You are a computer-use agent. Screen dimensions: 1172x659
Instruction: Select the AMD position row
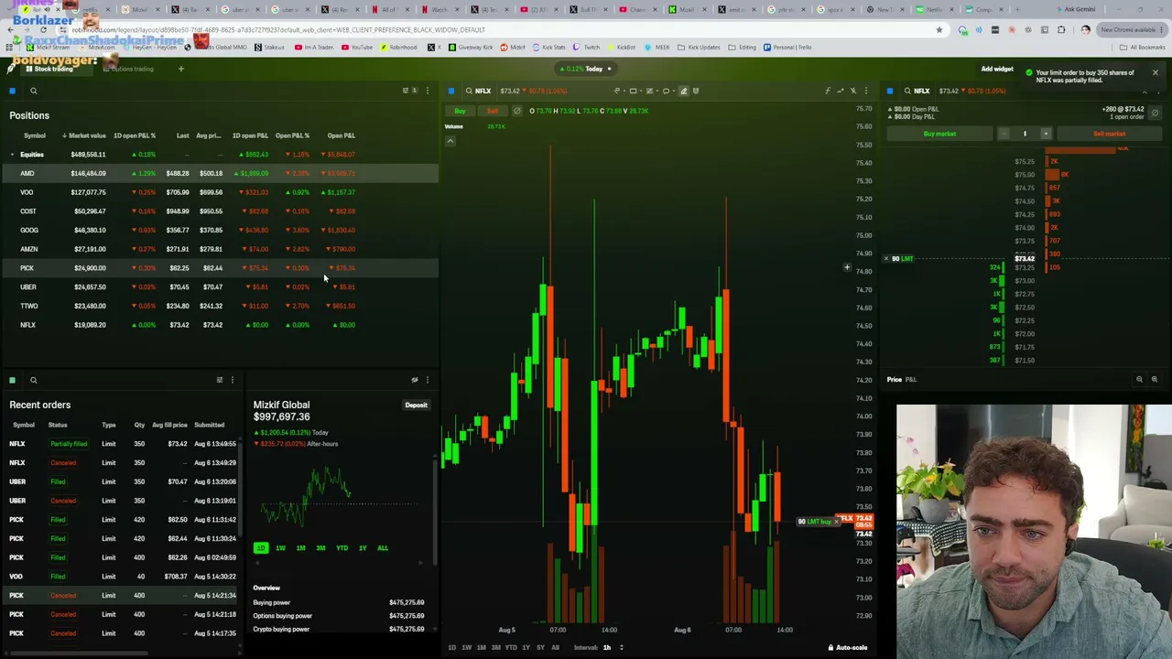point(220,173)
